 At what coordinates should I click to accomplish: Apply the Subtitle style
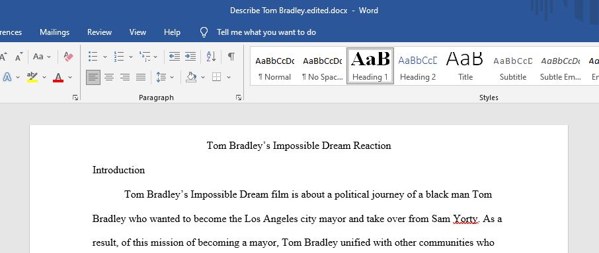(x=513, y=66)
